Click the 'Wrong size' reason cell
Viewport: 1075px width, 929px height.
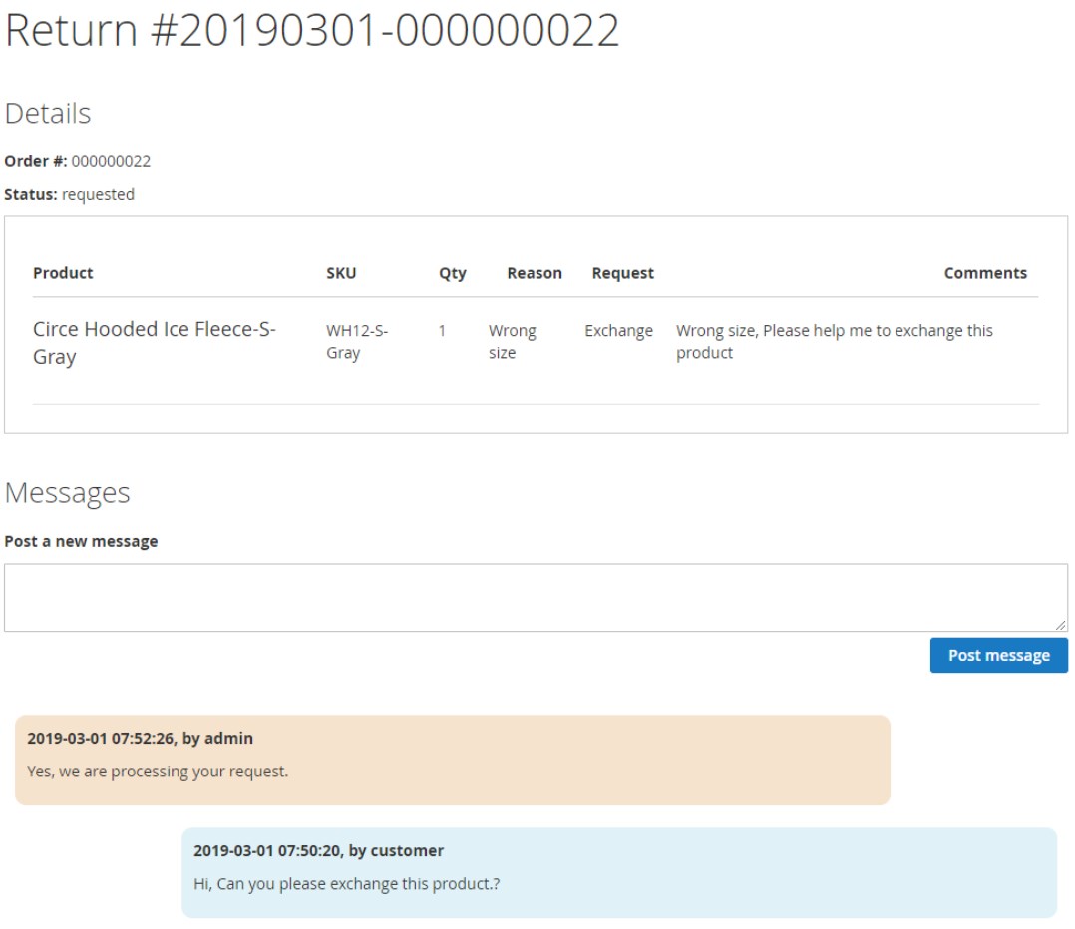512,342
